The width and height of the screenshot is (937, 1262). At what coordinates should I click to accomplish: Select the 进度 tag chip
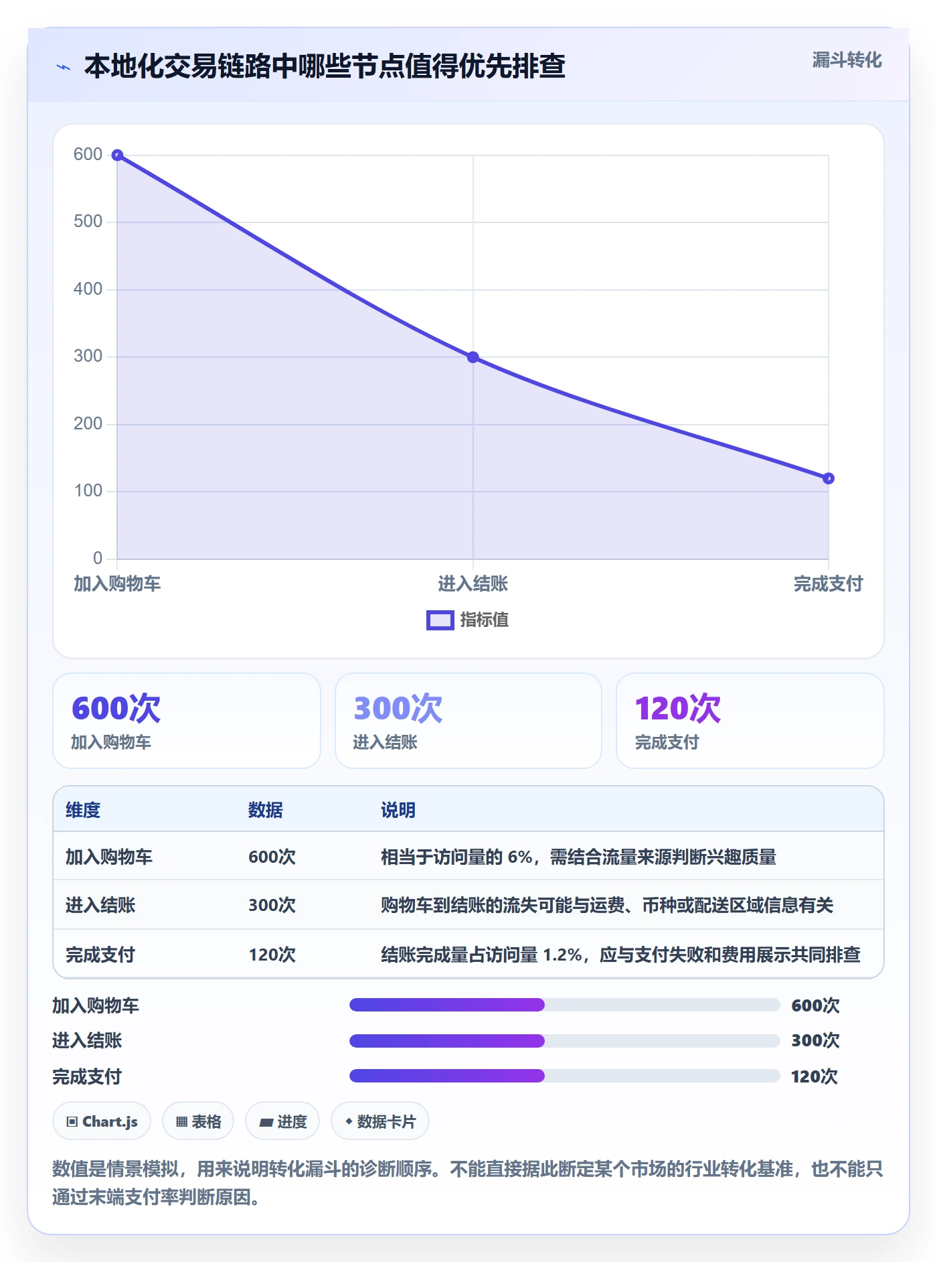[282, 1121]
